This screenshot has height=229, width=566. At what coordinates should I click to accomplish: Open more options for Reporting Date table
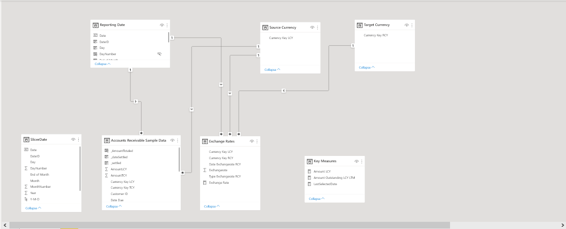pyautogui.click(x=167, y=25)
